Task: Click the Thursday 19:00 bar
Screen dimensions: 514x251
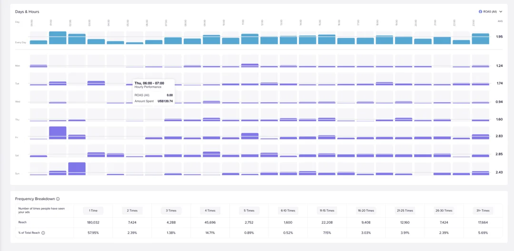Action: point(404,119)
